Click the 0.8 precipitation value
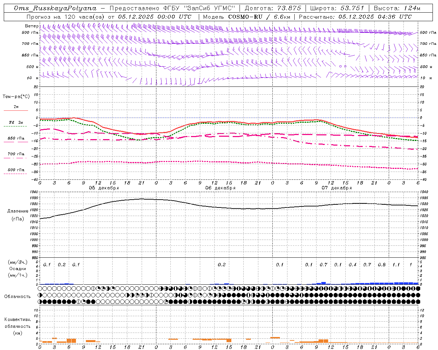 tap(382, 265)
